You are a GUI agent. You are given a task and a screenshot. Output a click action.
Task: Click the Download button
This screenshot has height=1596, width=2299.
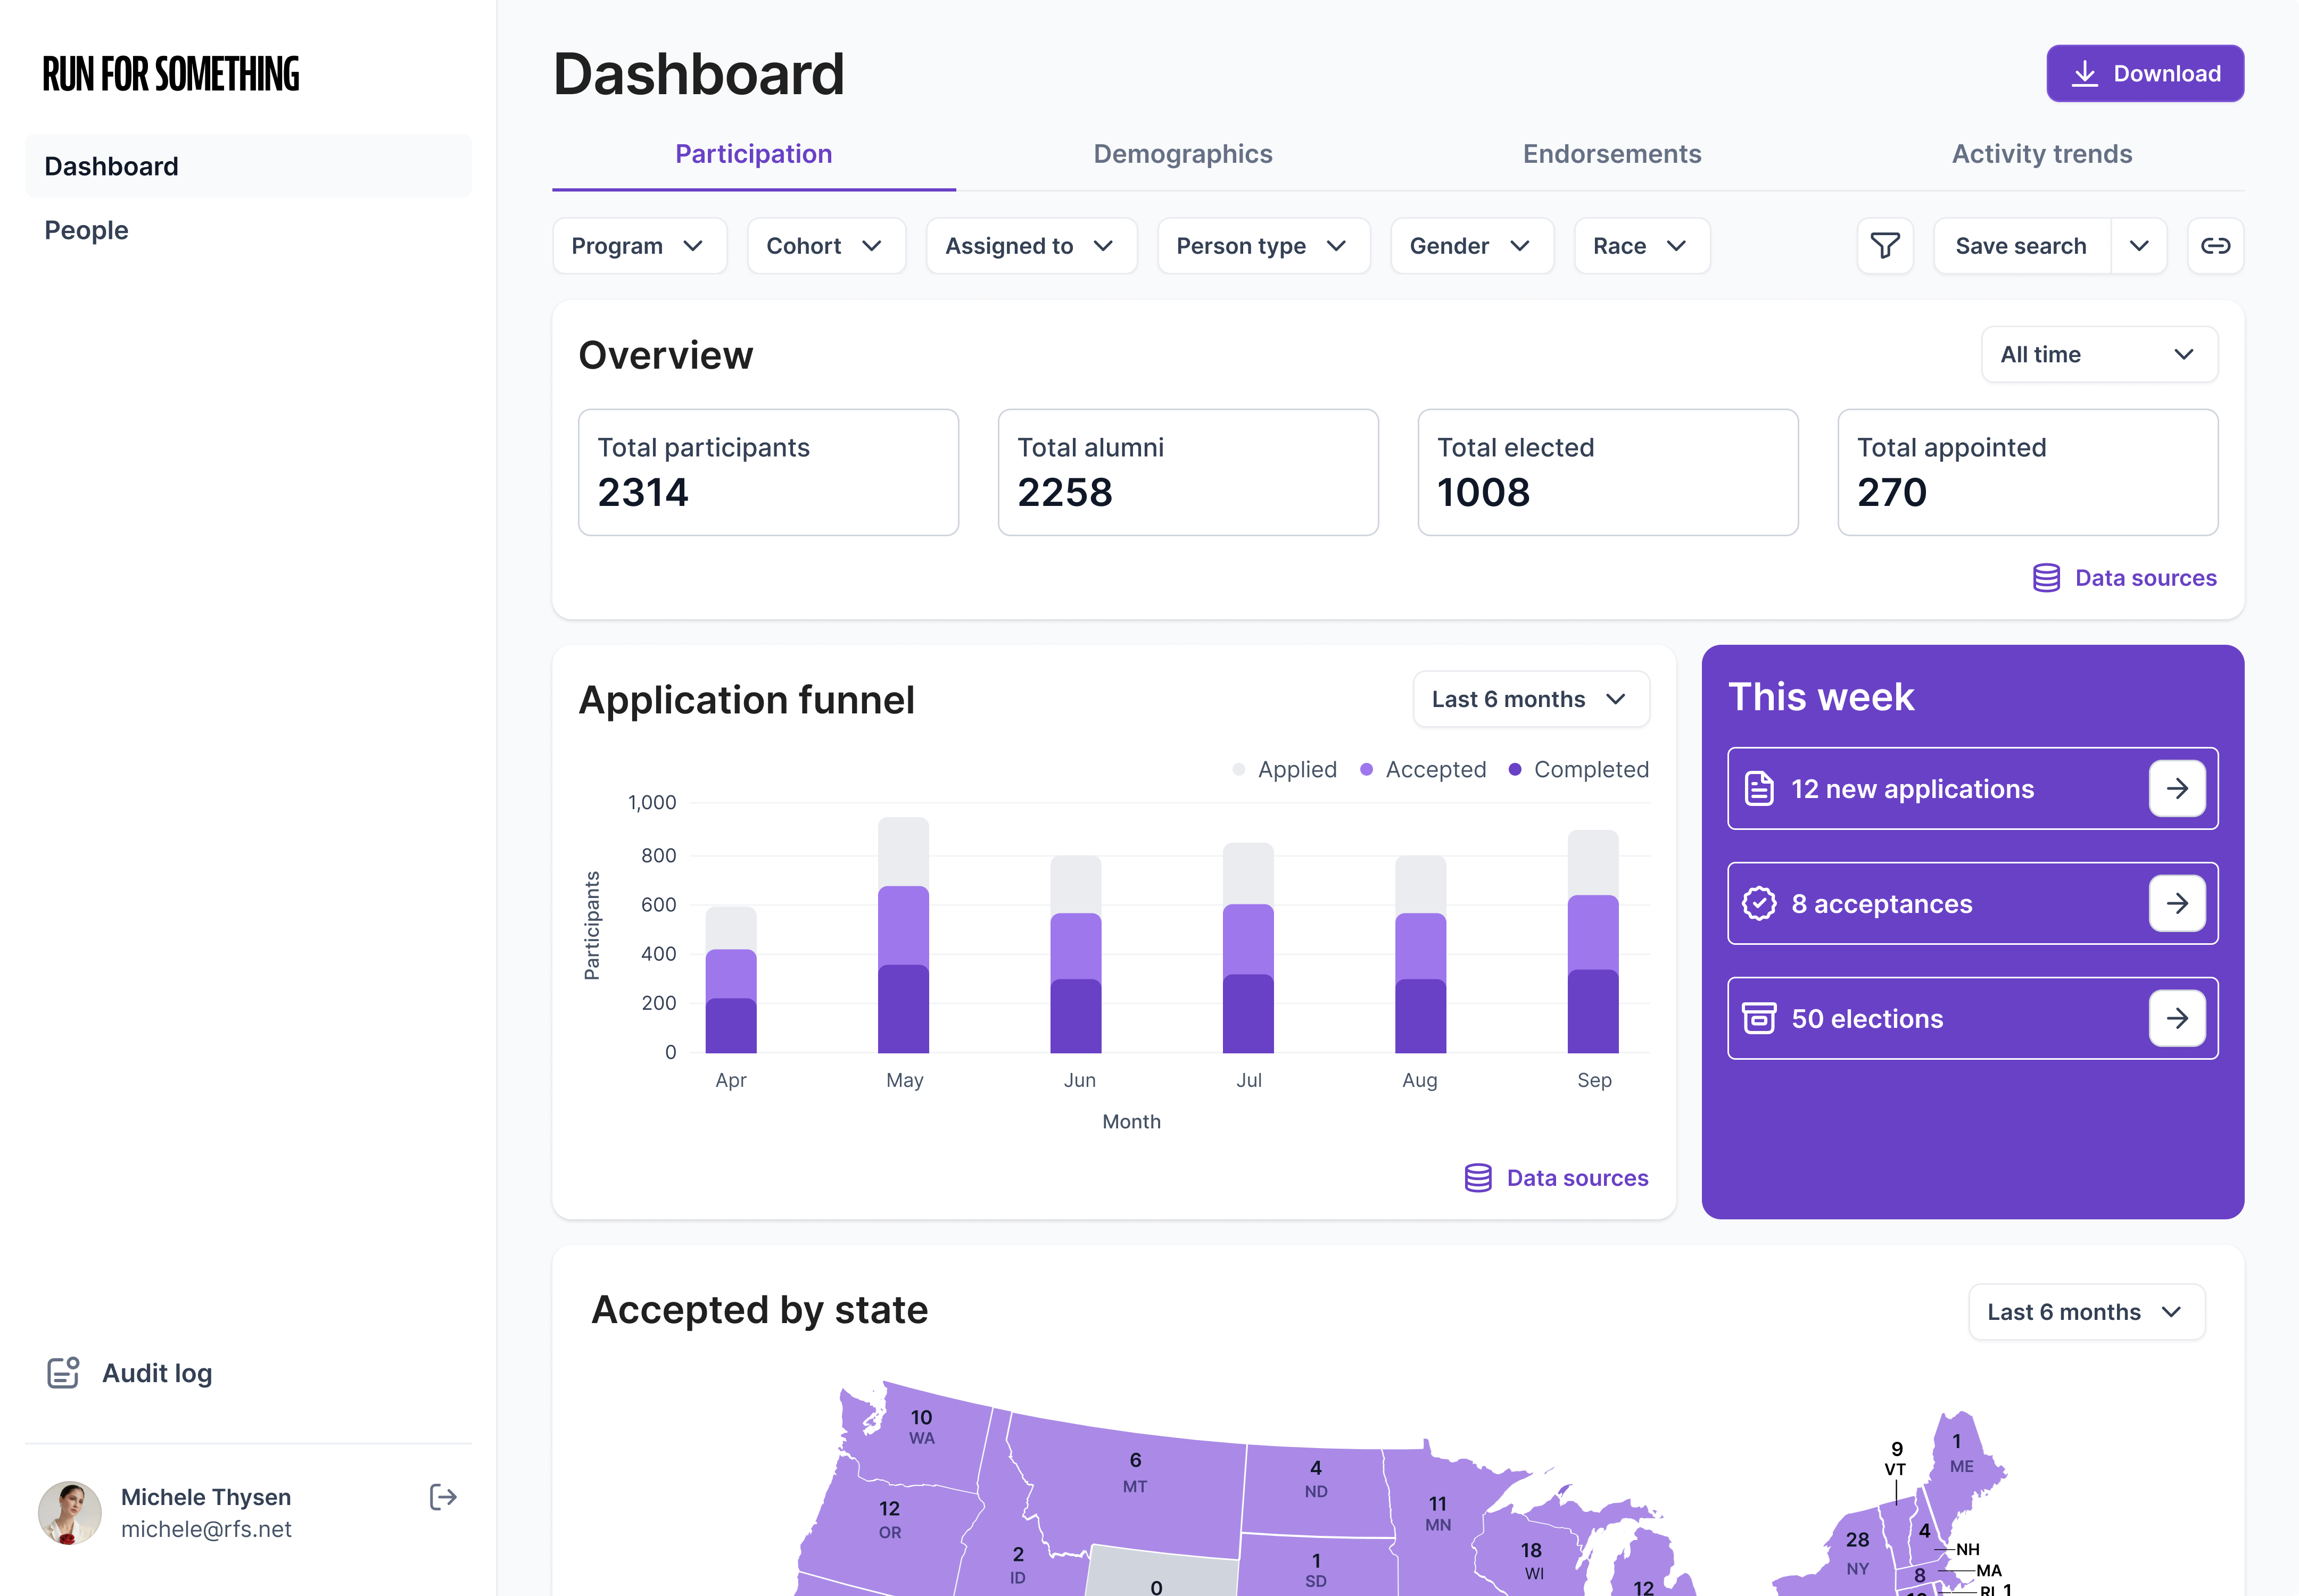coord(2145,74)
